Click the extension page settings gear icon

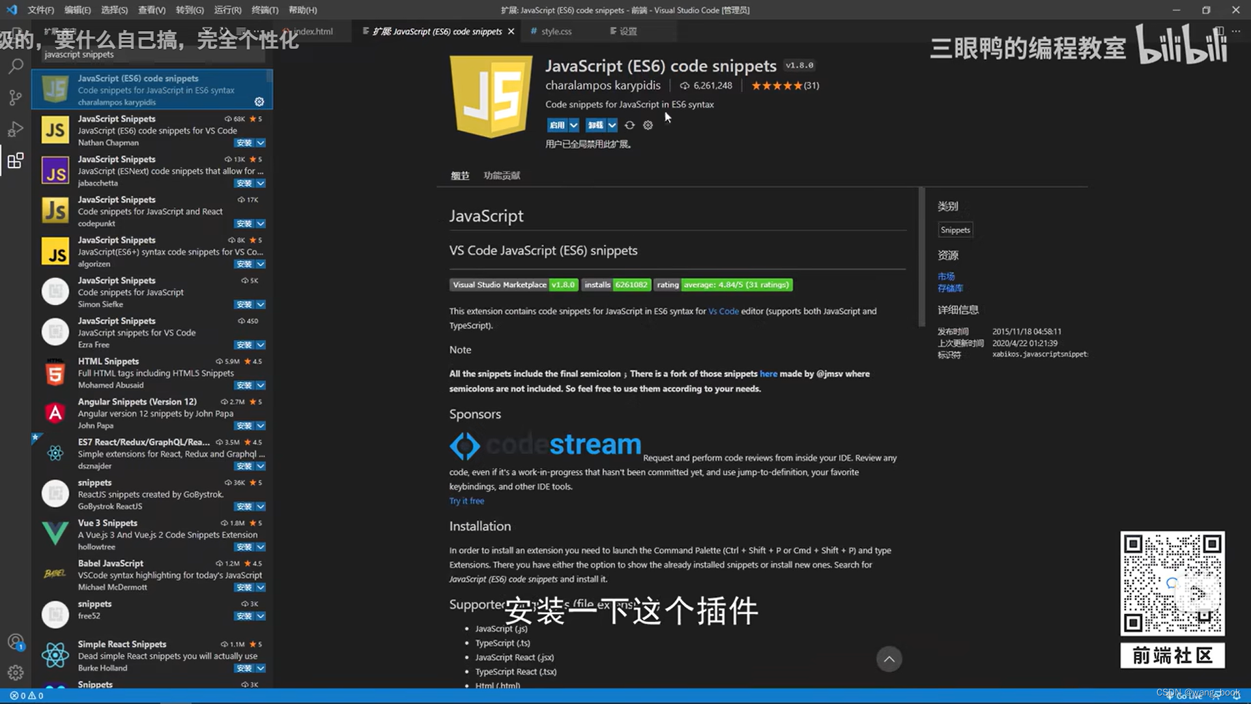[648, 125]
